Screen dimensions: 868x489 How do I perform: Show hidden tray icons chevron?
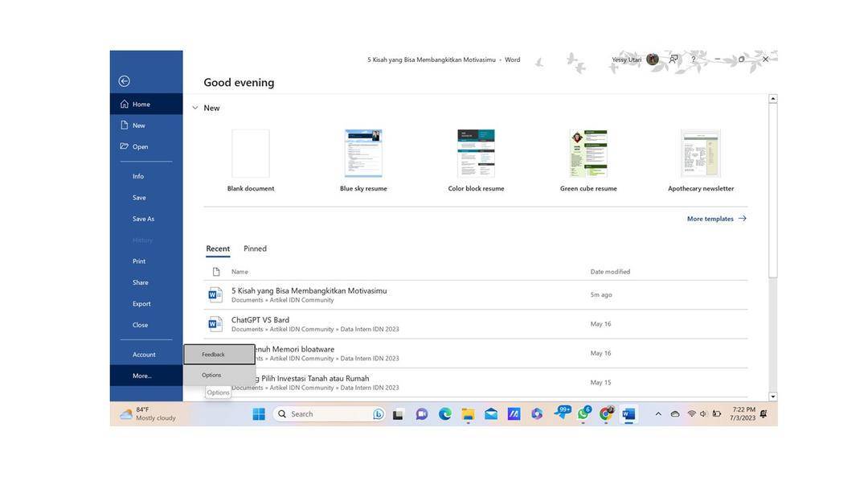[x=658, y=414]
